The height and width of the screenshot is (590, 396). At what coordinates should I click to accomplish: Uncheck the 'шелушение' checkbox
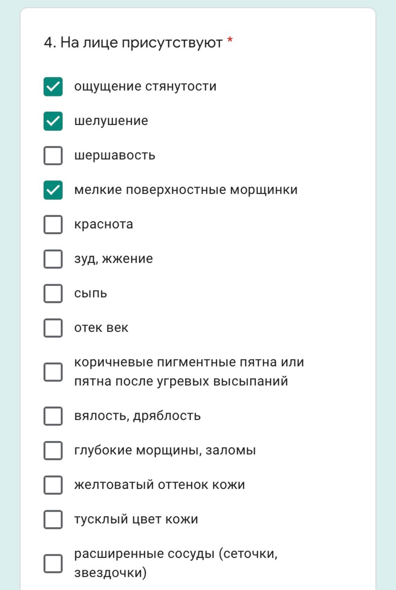pyautogui.click(x=53, y=121)
